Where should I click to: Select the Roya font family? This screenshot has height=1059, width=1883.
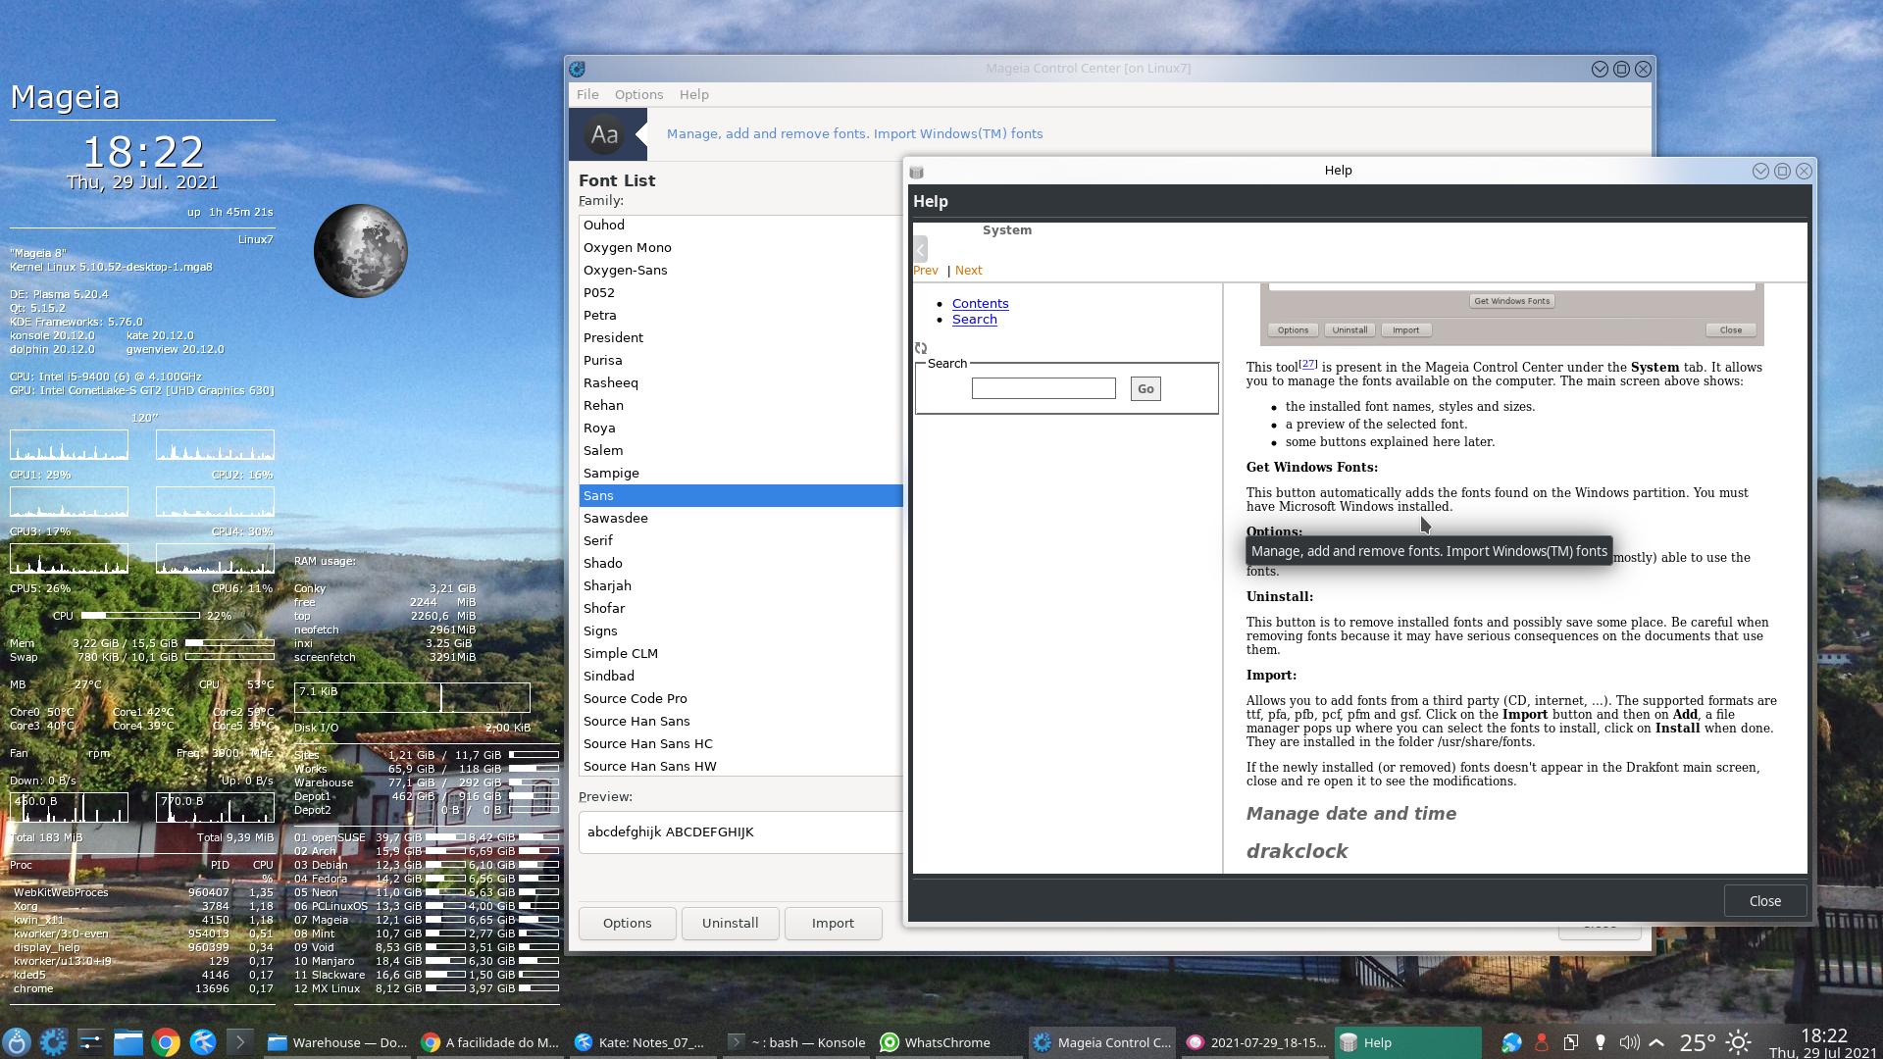click(740, 428)
